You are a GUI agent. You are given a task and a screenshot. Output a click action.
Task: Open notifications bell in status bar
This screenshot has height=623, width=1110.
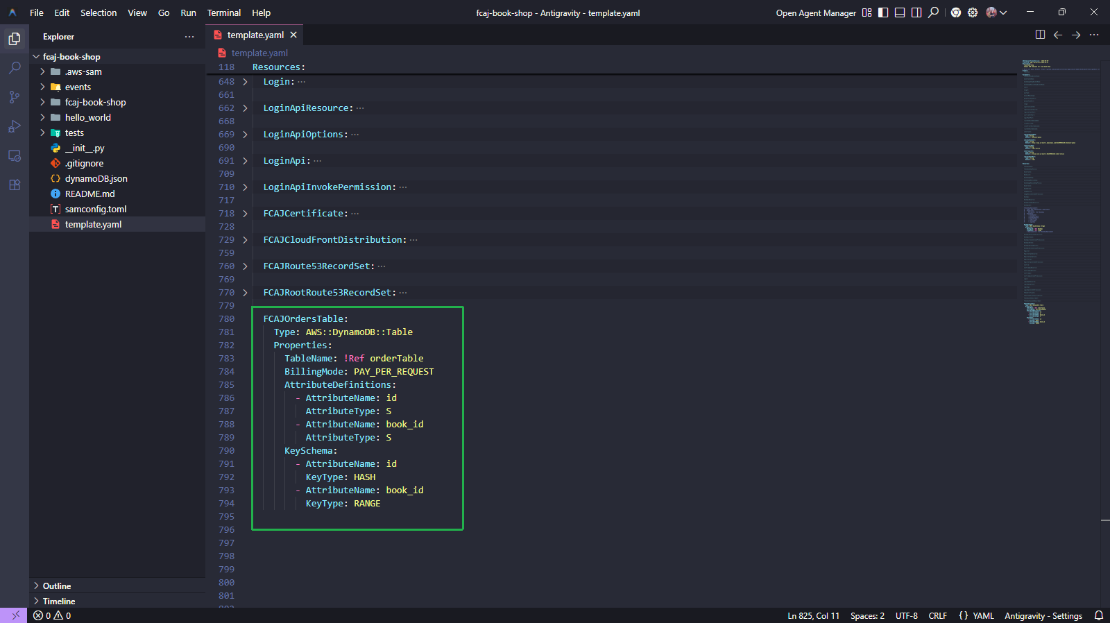(x=1099, y=615)
